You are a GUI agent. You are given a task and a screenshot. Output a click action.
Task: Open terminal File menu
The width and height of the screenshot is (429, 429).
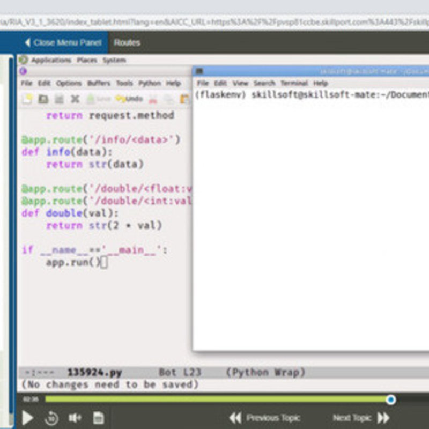click(x=203, y=83)
